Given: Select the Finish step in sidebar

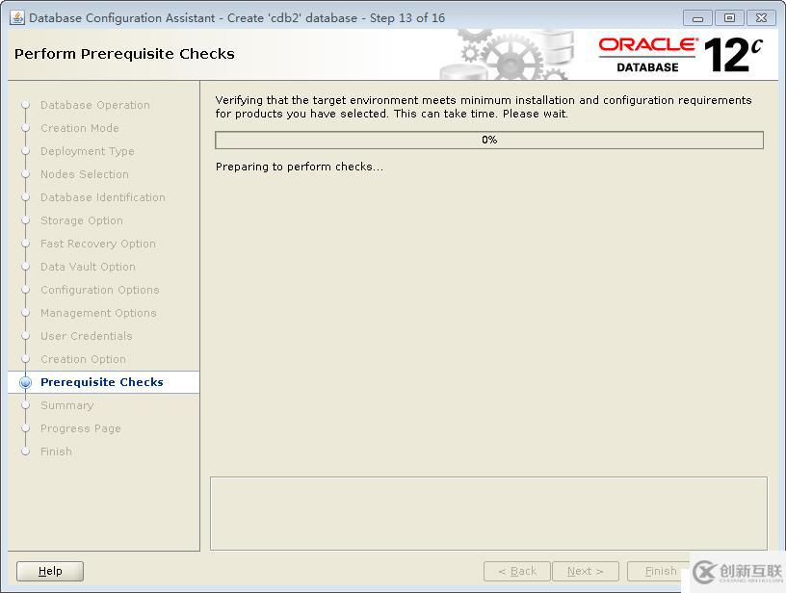Looking at the screenshot, I should click(56, 451).
